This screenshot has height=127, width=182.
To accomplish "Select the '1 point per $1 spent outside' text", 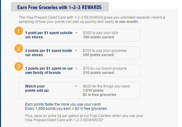I will coord(49,33).
